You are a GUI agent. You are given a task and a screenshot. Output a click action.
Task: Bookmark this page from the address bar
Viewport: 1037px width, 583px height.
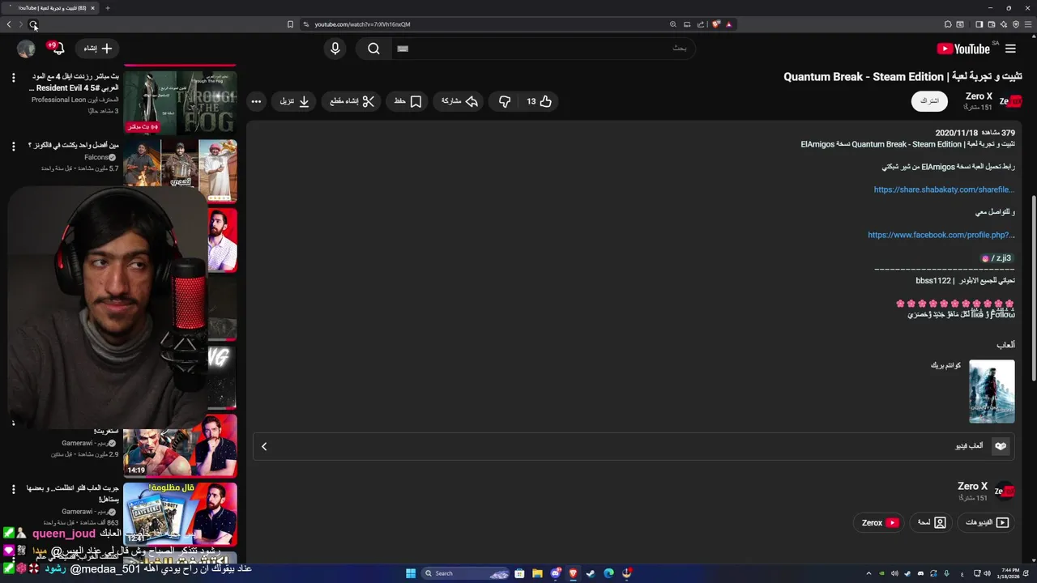(290, 24)
